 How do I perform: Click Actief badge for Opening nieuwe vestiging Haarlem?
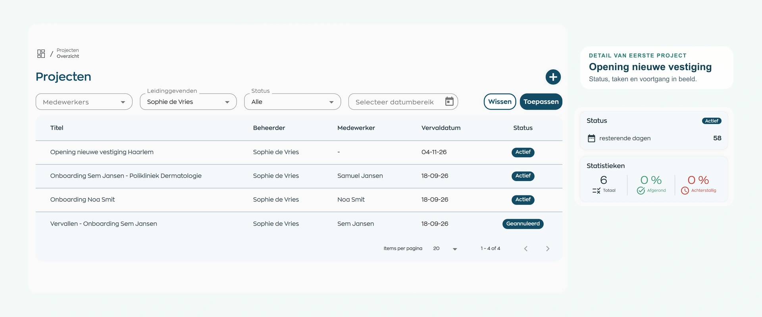point(523,152)
